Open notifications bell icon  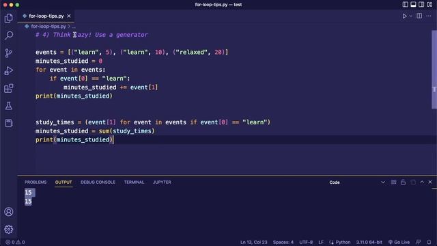pyautogui.click(x=429, y=242)
